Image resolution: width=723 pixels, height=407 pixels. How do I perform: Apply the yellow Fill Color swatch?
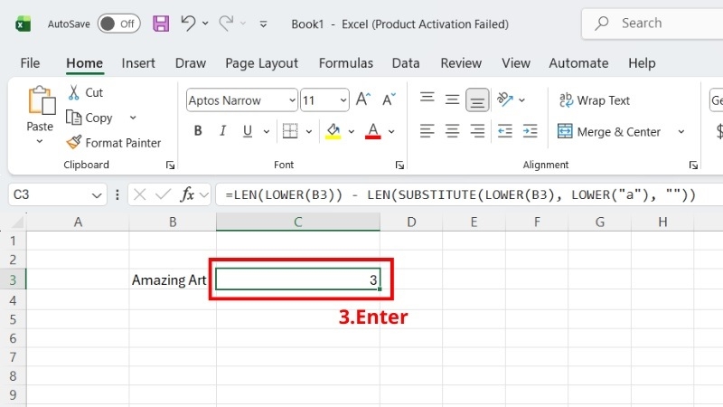(x=333, y=131)
